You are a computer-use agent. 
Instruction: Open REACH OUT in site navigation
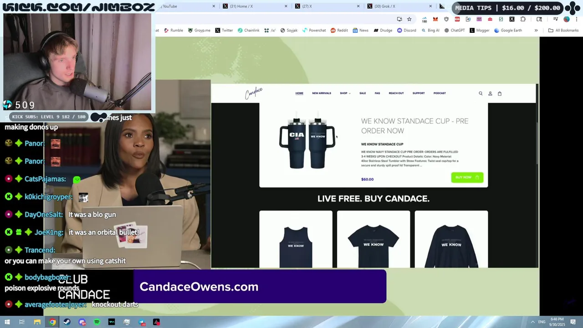pyautogui.click(x=396, y=93)
